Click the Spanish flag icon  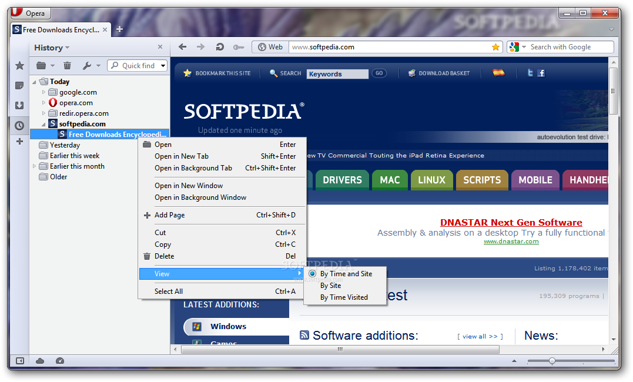[498, 73]
